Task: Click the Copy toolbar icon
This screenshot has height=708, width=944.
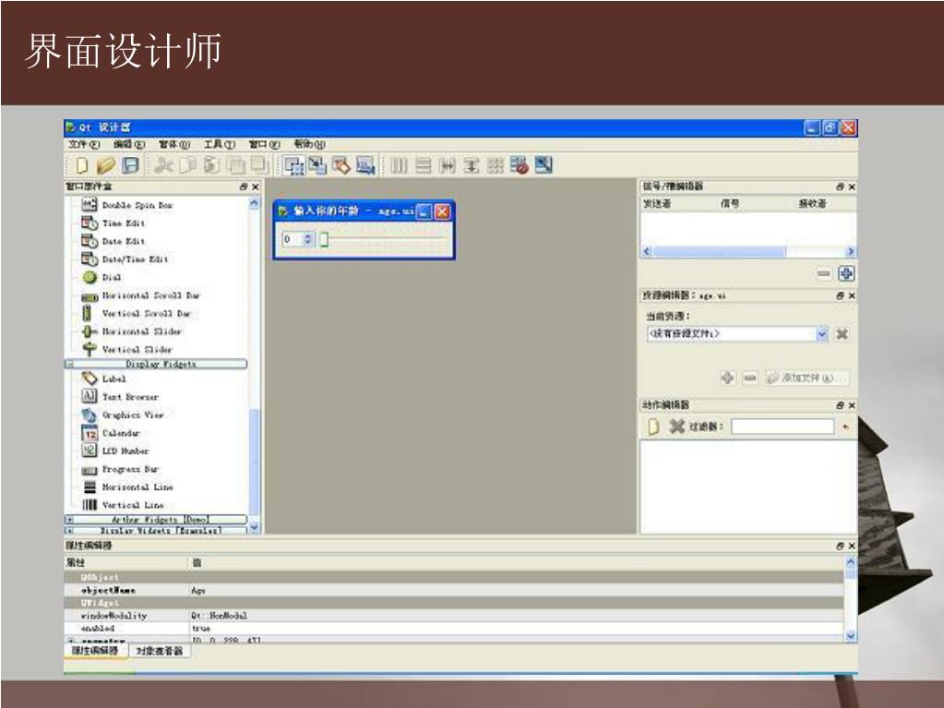Action: [x=188, y=165]
